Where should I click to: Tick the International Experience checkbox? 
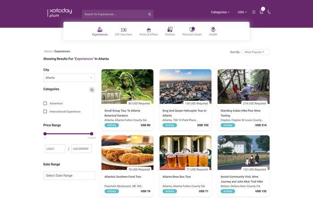[45, 112]
